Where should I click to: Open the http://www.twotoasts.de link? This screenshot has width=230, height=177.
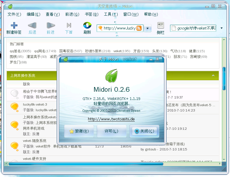click(x=111, y=119)
